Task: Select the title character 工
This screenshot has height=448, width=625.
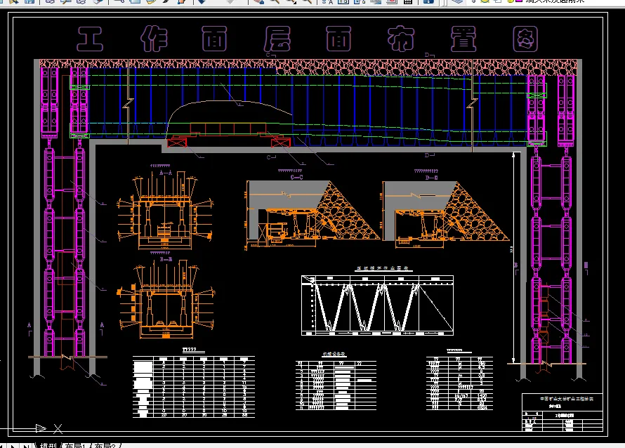Action: tap(90, 39)
